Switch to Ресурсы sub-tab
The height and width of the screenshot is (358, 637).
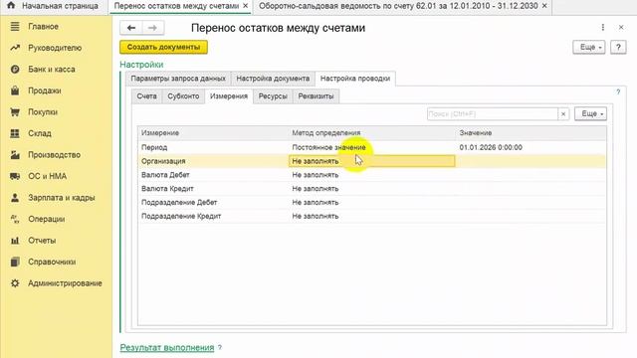click(x=273, y=96)
